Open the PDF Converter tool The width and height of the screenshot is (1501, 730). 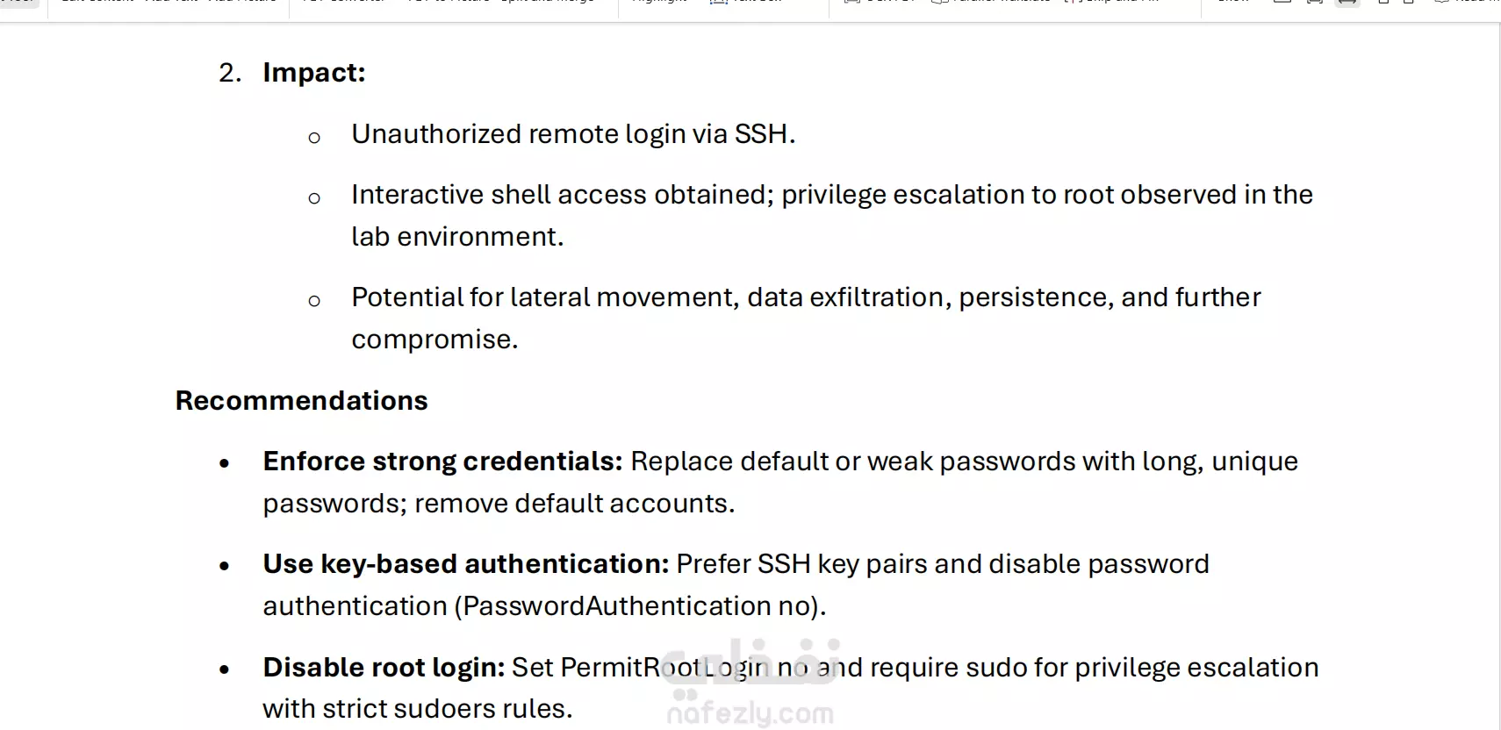344,2
